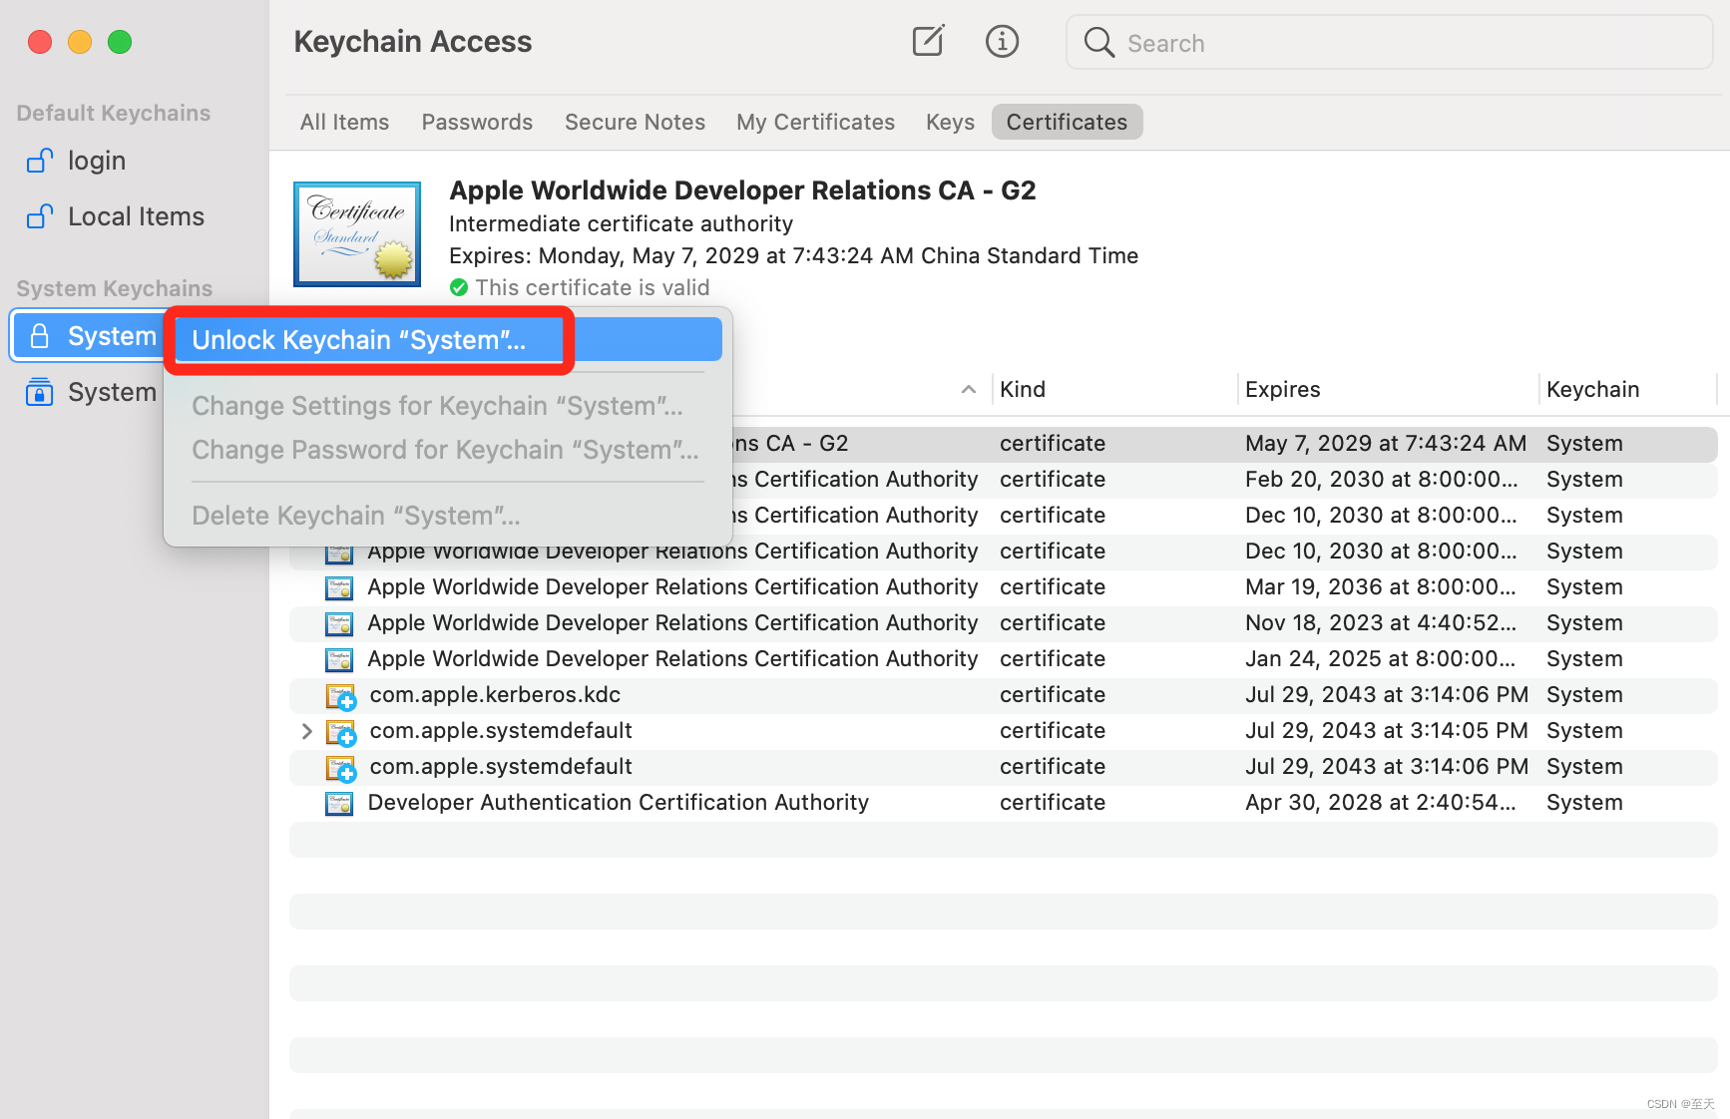Select Developer Authentication Certification Authority row
Viewport: 1730px width, 1119px height.
pos(1003,803)
